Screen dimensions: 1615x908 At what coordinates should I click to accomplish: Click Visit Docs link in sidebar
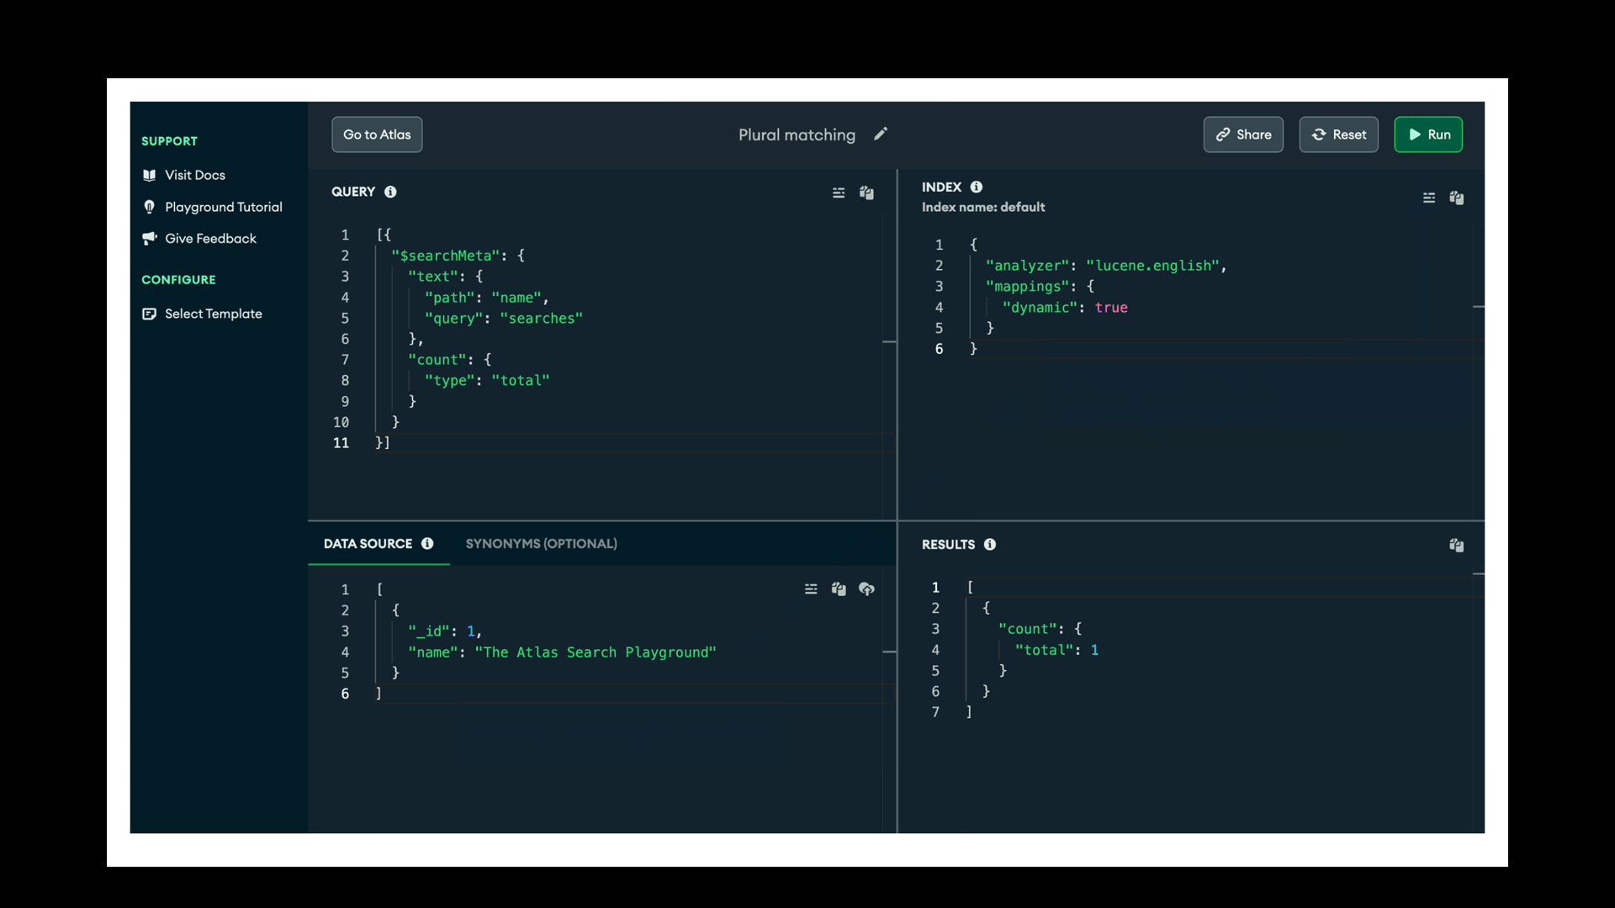[195, 175]
